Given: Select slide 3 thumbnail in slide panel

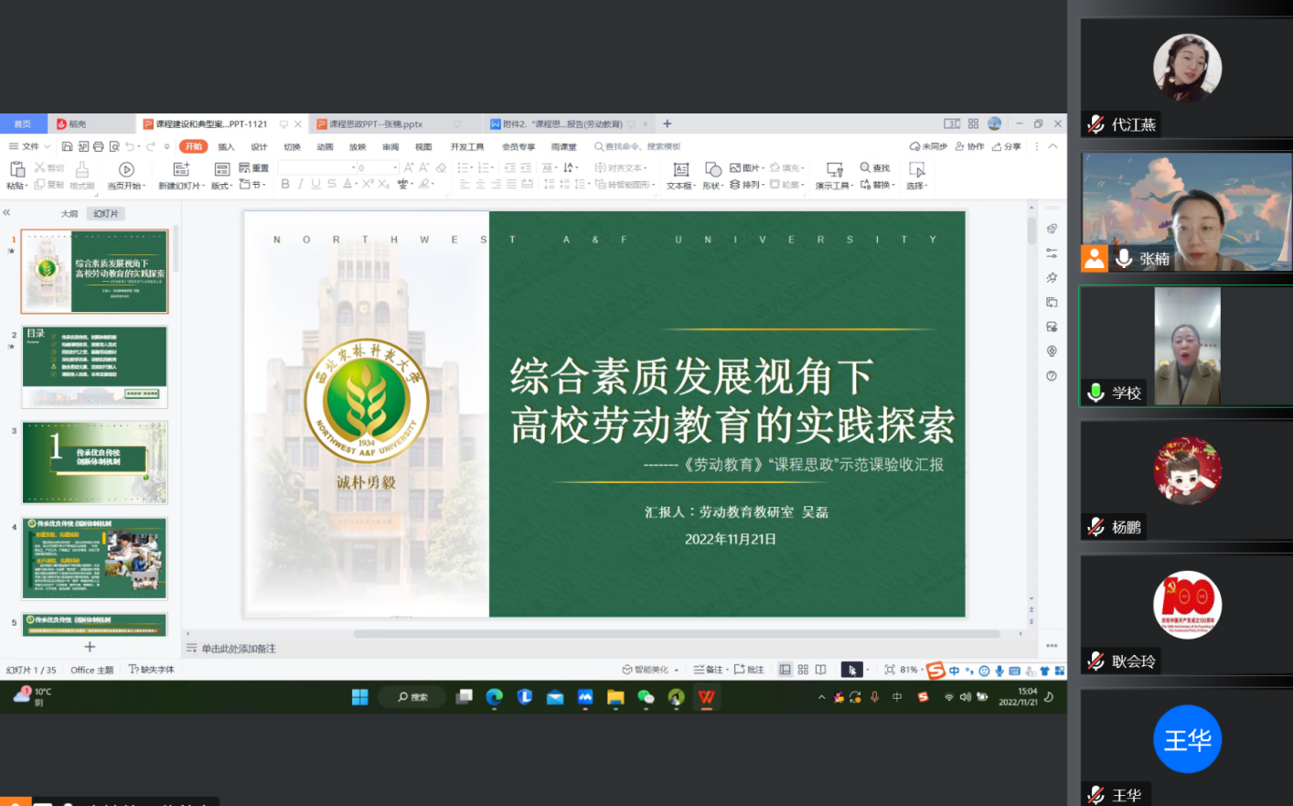Looking at the screenshot, I should click(x=95, y=462).
